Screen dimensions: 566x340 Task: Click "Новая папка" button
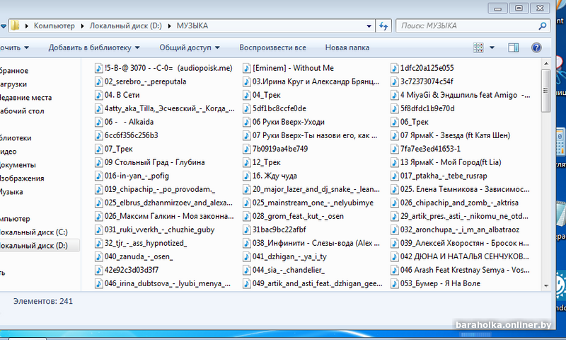347,47
